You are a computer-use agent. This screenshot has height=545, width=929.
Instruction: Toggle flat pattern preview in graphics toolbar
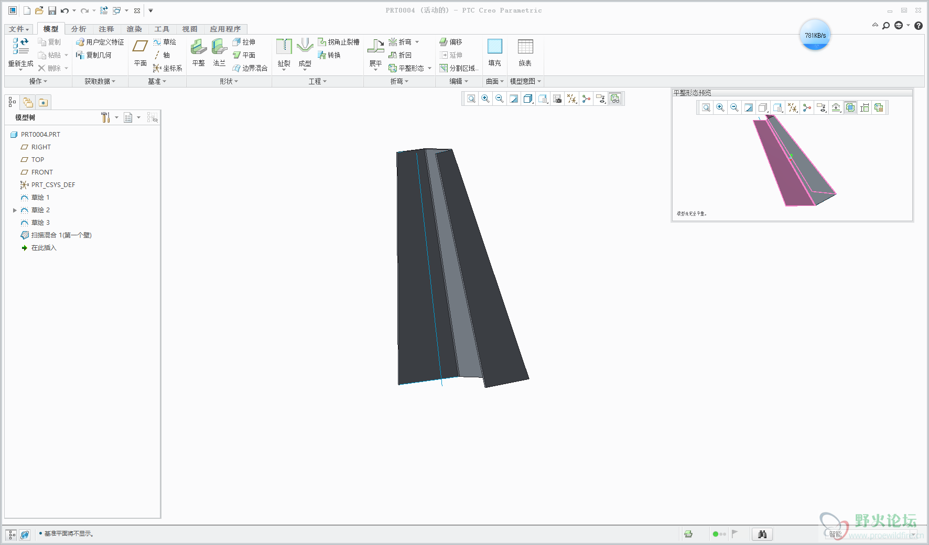point(615,99)
